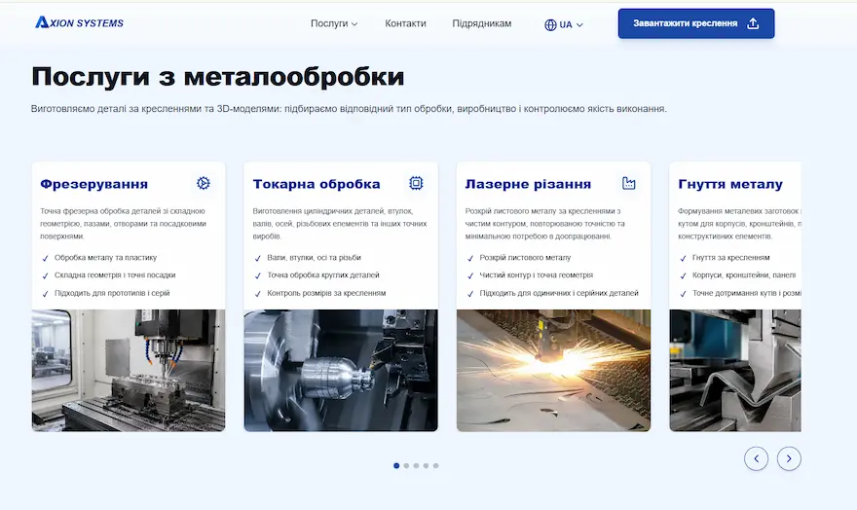Click the laser cutting sparks photo
The image size is (857, 510).
(553, 370)
